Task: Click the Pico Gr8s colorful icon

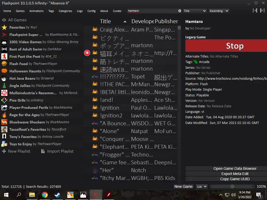Action: [x=4, y=100]
